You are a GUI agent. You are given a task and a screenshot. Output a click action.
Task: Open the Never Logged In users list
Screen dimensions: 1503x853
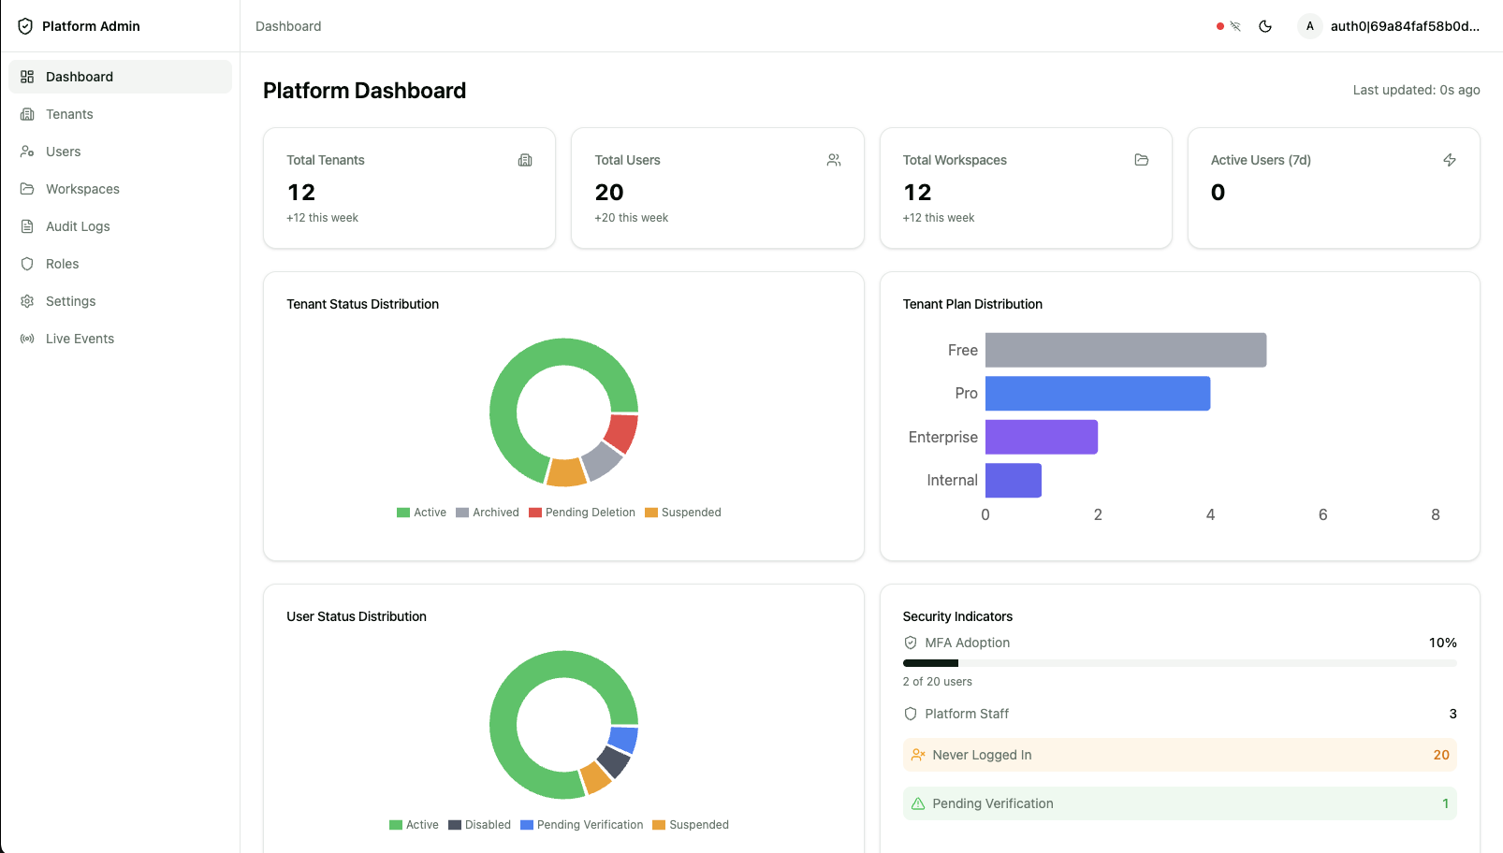pos(1179,755)
